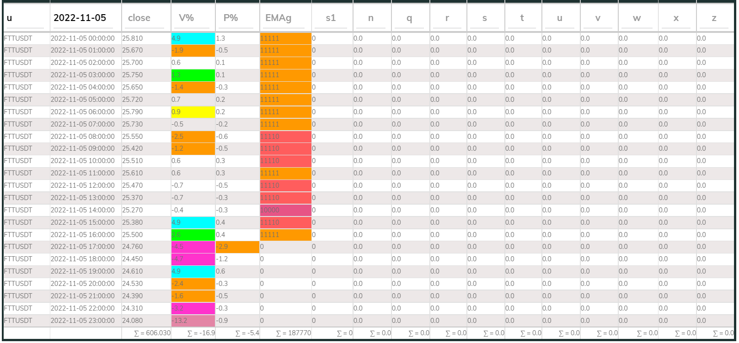Sort by the 'P%' column header

click(x=230, y=18)
